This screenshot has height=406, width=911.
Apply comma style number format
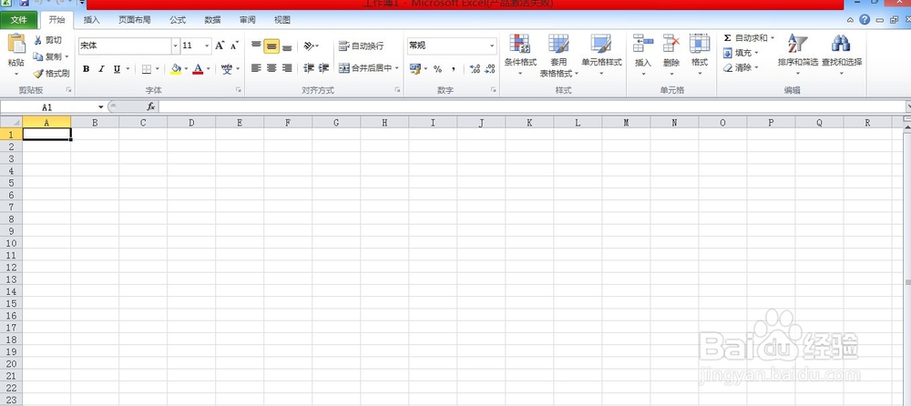click(453, 68)
